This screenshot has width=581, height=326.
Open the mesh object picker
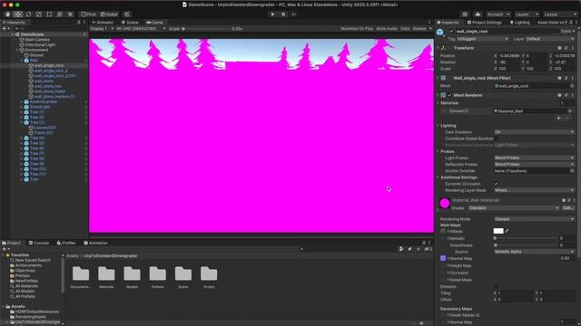572,86
